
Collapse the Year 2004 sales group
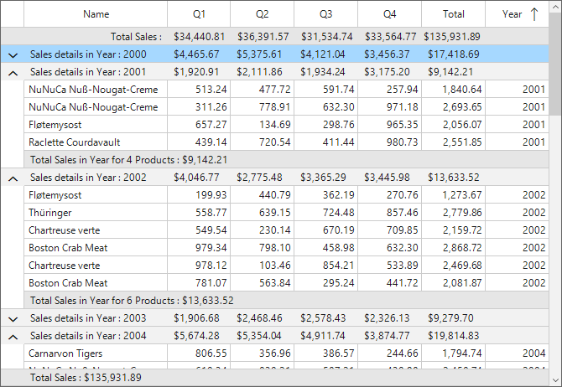(x=13, y=336)
